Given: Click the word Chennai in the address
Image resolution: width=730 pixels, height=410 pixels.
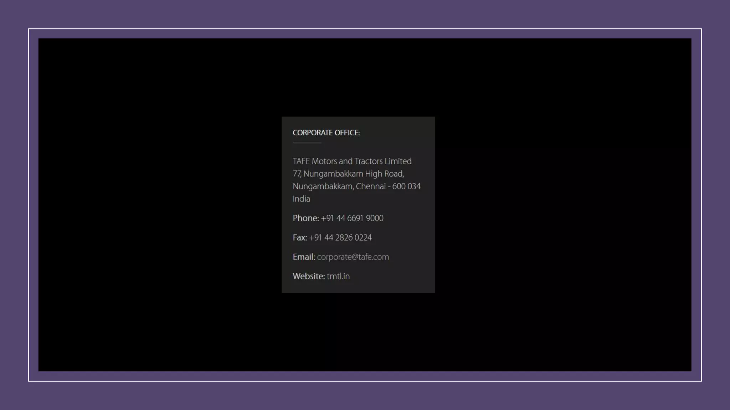Looking at the screenshot, I should (370, 186).
